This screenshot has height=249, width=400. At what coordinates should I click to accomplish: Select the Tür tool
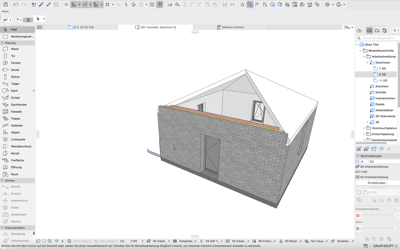17,56
